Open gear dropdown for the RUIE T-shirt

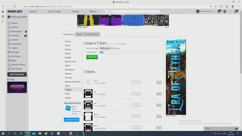[159, 82]
